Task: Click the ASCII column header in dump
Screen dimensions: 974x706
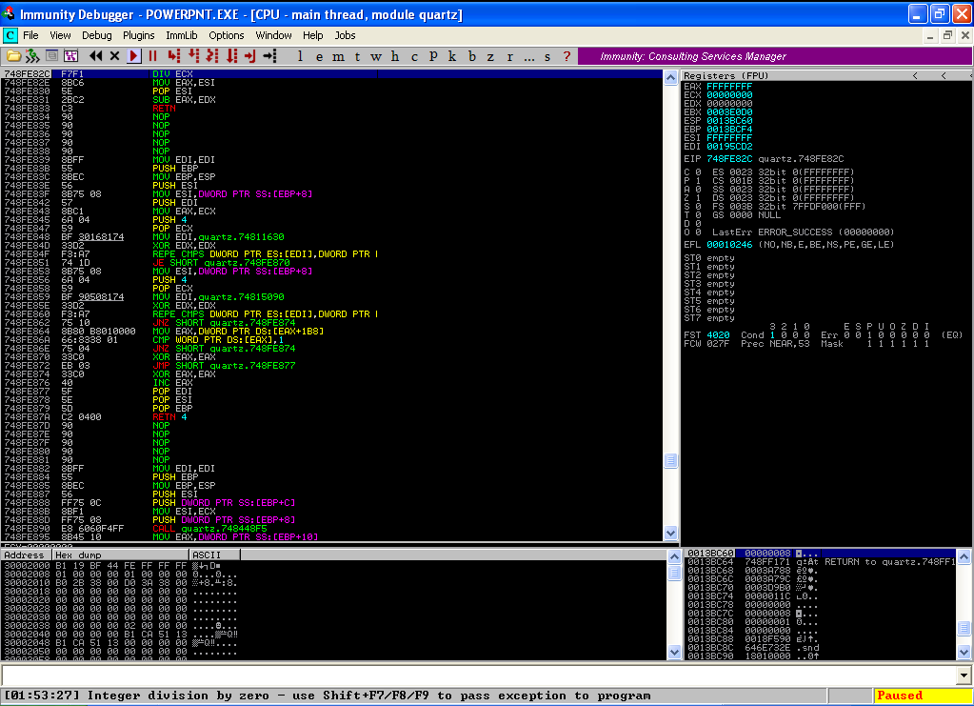Action: point(214,555)
